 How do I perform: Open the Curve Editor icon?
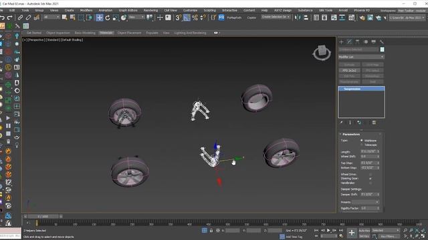pyautogui.click(x=334, y=18)
